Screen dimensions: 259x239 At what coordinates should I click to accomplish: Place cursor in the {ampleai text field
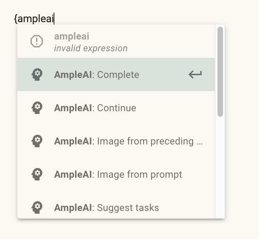[x=34, y=18]
